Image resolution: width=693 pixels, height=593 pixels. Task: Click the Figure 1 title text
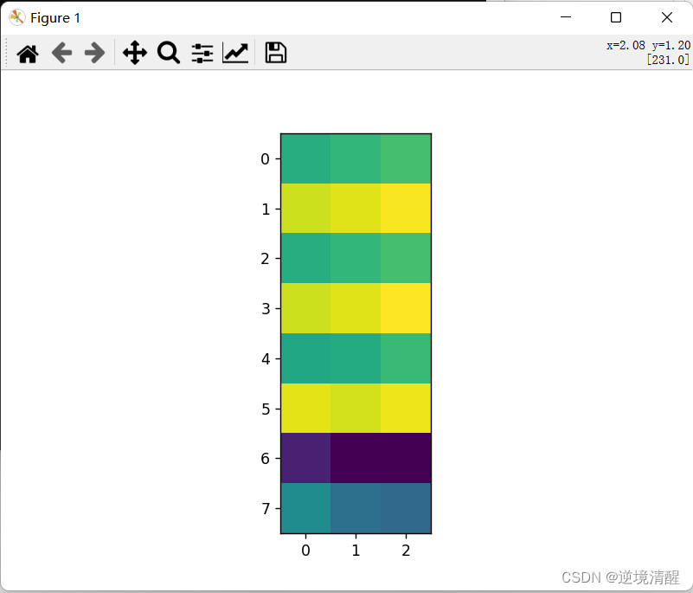point(55,18)
